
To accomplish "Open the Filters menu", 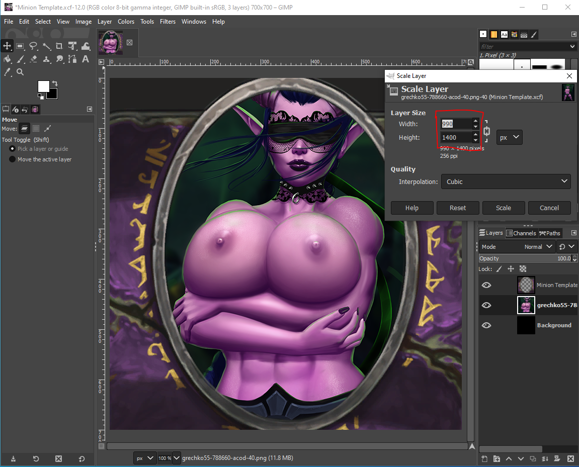I will point(168,22).
